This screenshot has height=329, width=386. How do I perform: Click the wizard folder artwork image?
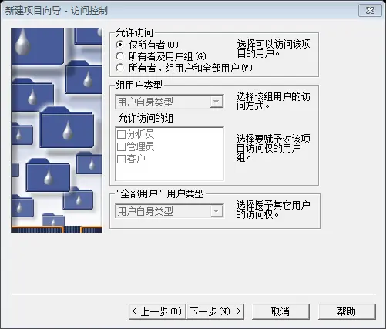click(x=56, y=130)
